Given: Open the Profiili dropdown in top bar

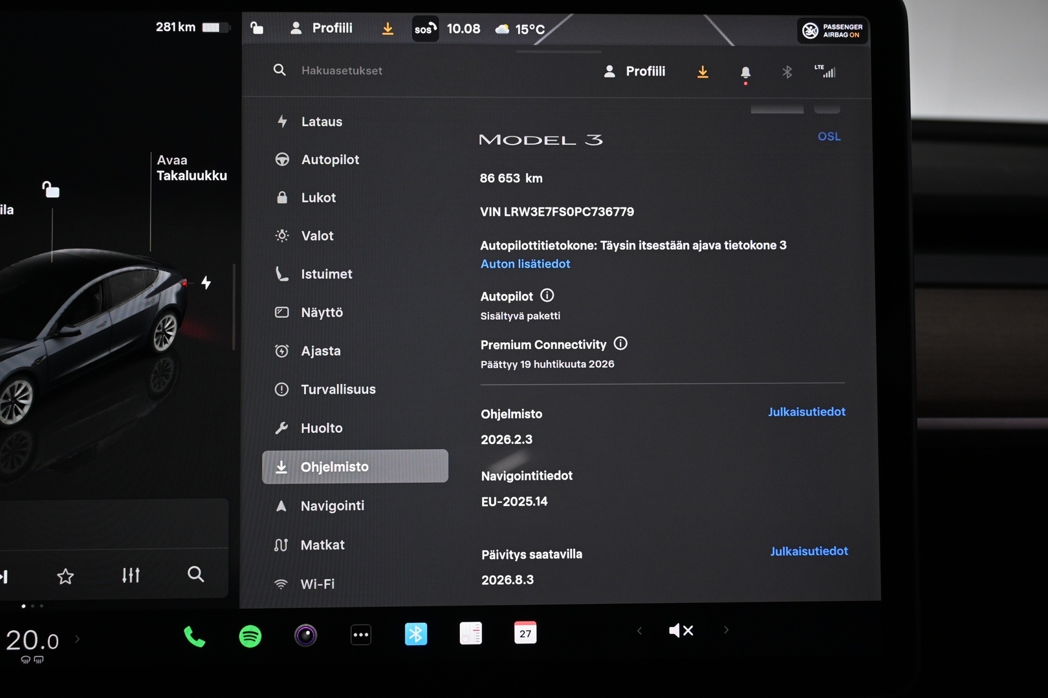Looking at the screenshot, I should pyautogui.click(x=323, y=28).
